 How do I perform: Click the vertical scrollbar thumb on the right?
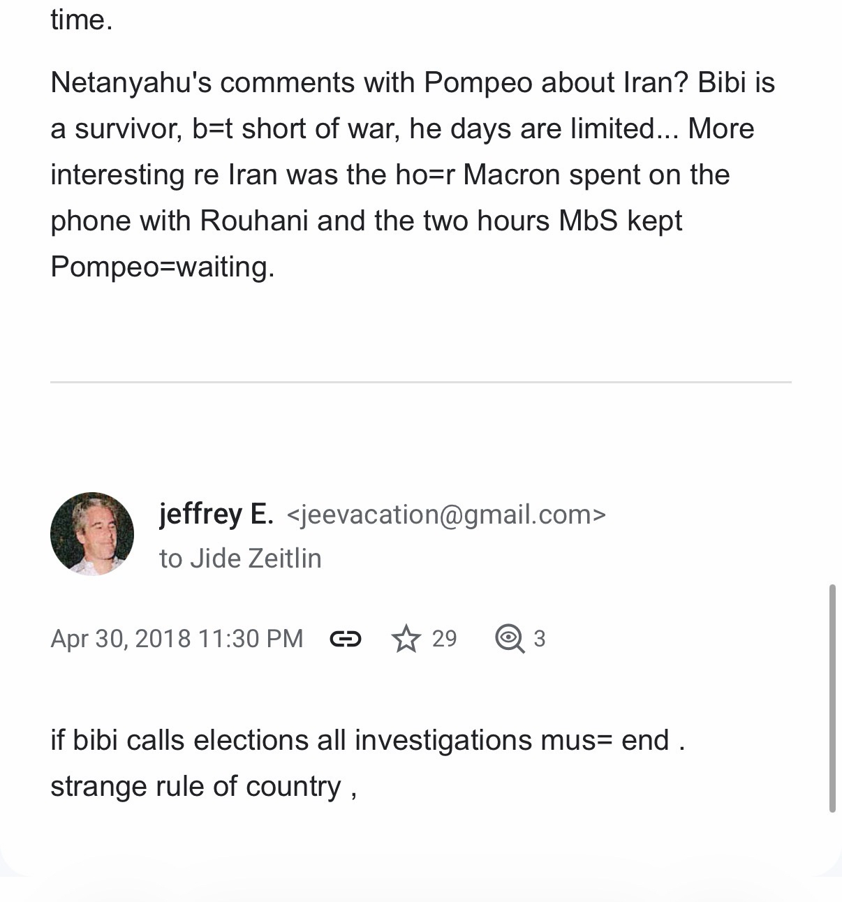[x=832, y=698]
